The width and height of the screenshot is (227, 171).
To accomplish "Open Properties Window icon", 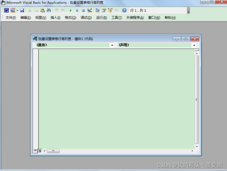I will click(104, 10).
